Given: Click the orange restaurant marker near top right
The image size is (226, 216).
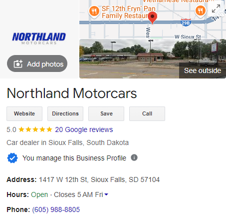Looking at the screenshot, I should pos(201,11).
